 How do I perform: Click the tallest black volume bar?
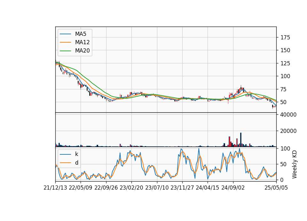[241, 140]
